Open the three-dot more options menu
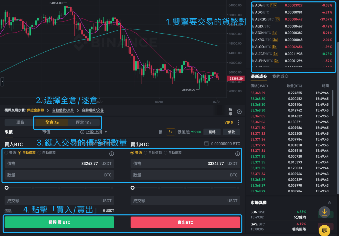This screenshot has width=339, height=236. [238, 123]
